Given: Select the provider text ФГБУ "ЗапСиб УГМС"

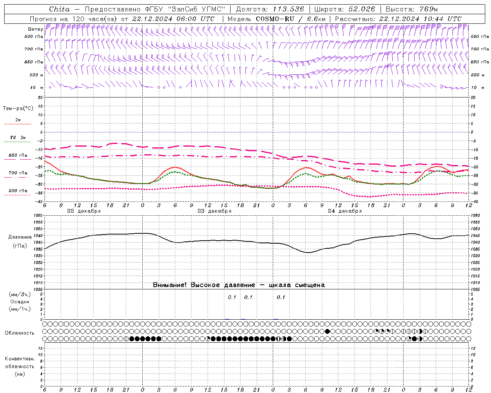Looking at the screenshot, I should [185, 9].
